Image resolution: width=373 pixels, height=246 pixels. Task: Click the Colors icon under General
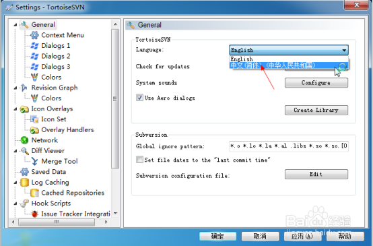point(34,77)
